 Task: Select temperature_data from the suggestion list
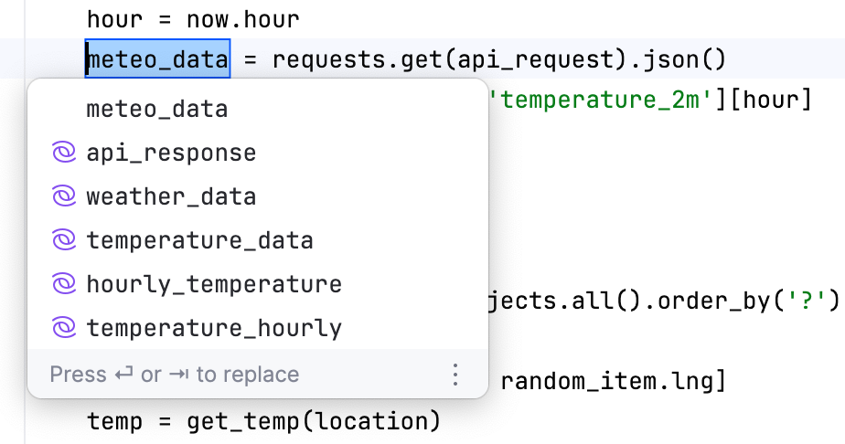click(x=258, y=240)
